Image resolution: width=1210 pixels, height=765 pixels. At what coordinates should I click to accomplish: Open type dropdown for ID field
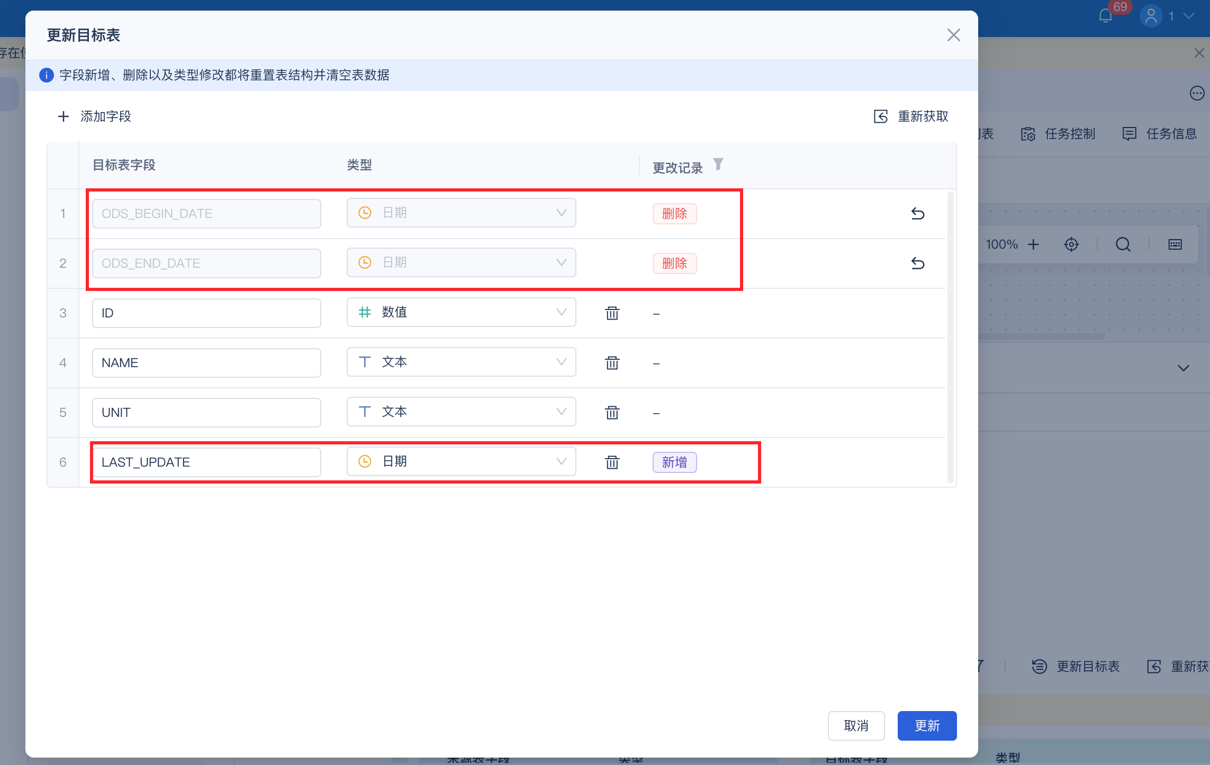[x=461, y=313]
